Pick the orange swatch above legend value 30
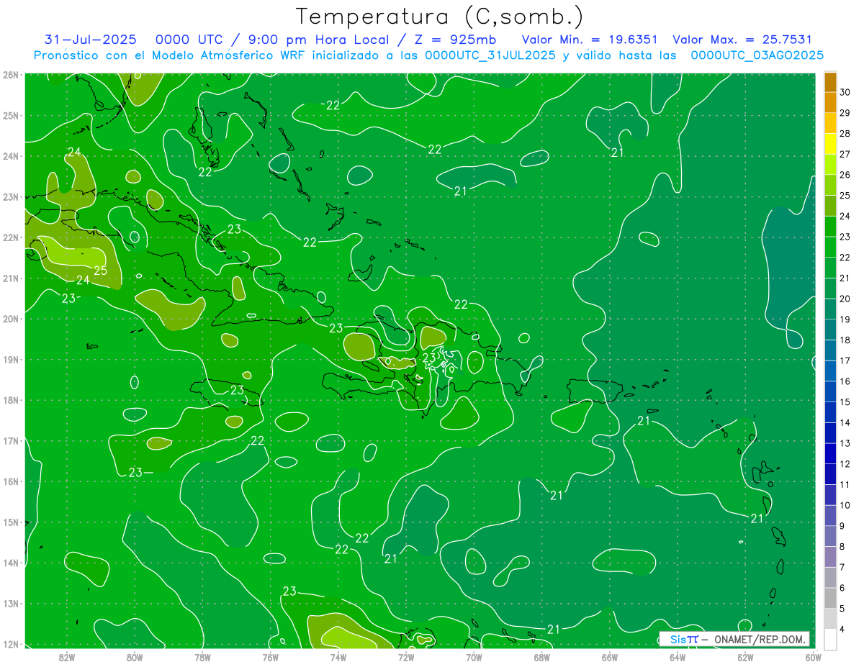The width and height of the screenshot is (864, 667). pyautogui.click(x=830, y=82)
